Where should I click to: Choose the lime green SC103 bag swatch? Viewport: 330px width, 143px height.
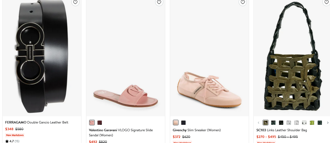312,123
